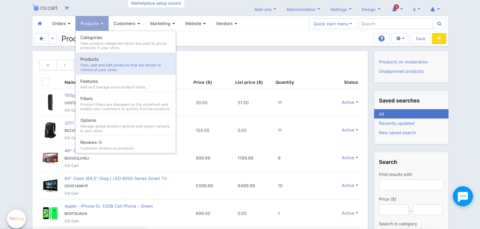Expand the currency dollar dropdown

pos(416,9)
